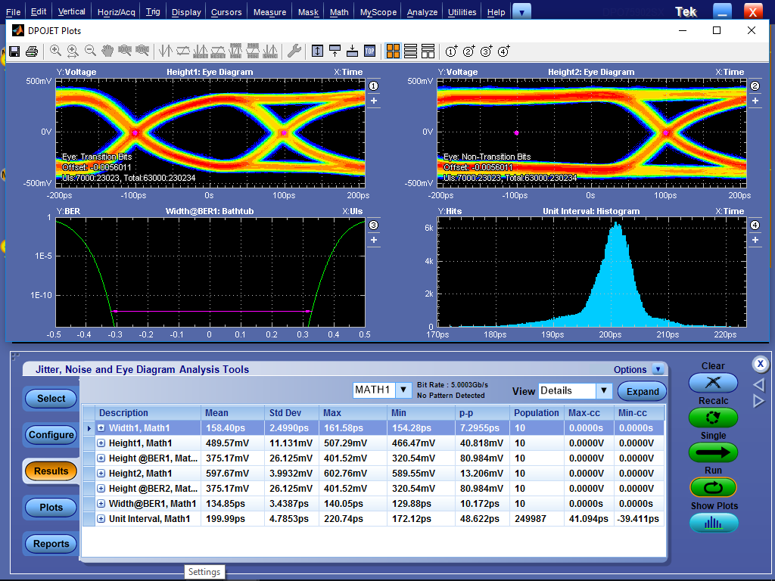The width and height of the screenshot is (775, 581).
Task: Toolbar: show plot 3 icon
Action: pos(486,51)
